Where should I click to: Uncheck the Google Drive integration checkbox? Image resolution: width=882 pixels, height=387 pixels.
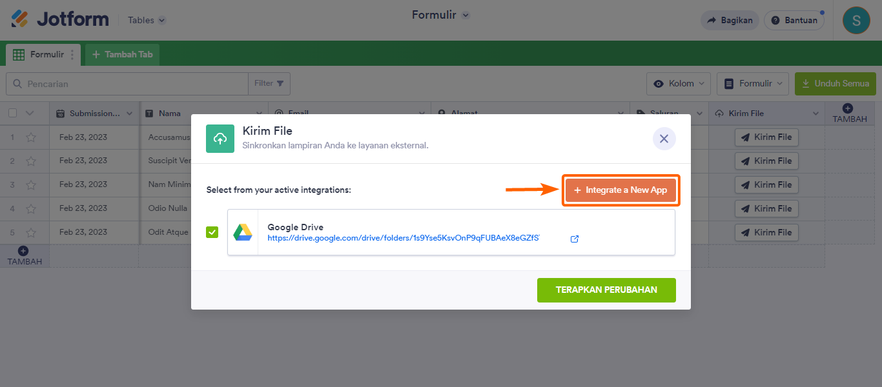click(x=212, y=232)
